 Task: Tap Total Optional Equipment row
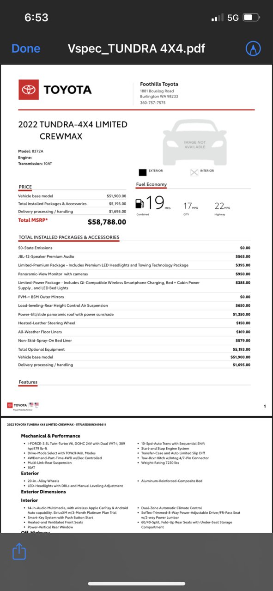(134, 349)
